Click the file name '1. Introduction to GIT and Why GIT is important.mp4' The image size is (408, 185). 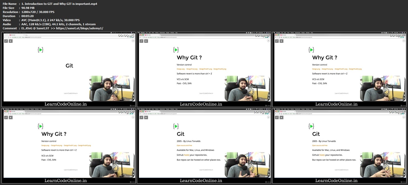[x=59, y=4]
